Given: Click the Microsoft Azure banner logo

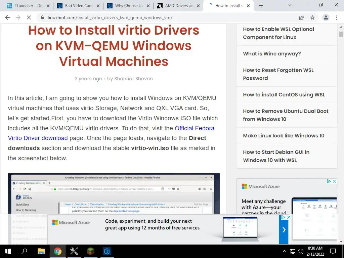Looking at the screenshot, I should click(71, 222).
